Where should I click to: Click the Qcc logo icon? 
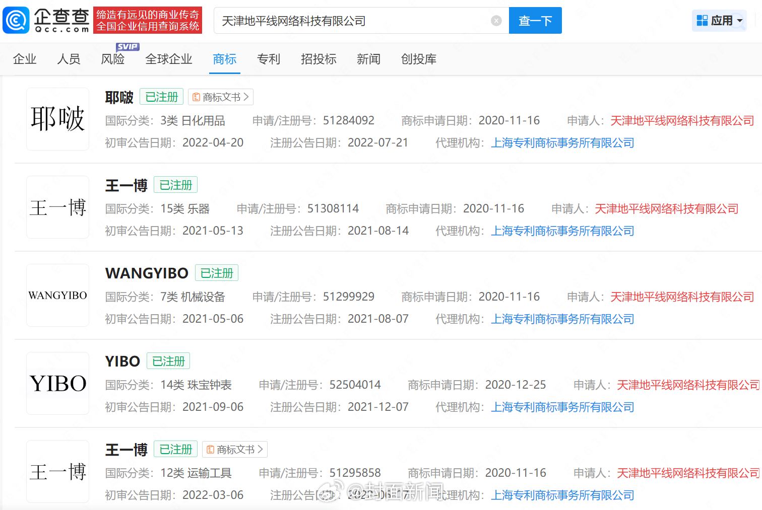pos(16,20)
